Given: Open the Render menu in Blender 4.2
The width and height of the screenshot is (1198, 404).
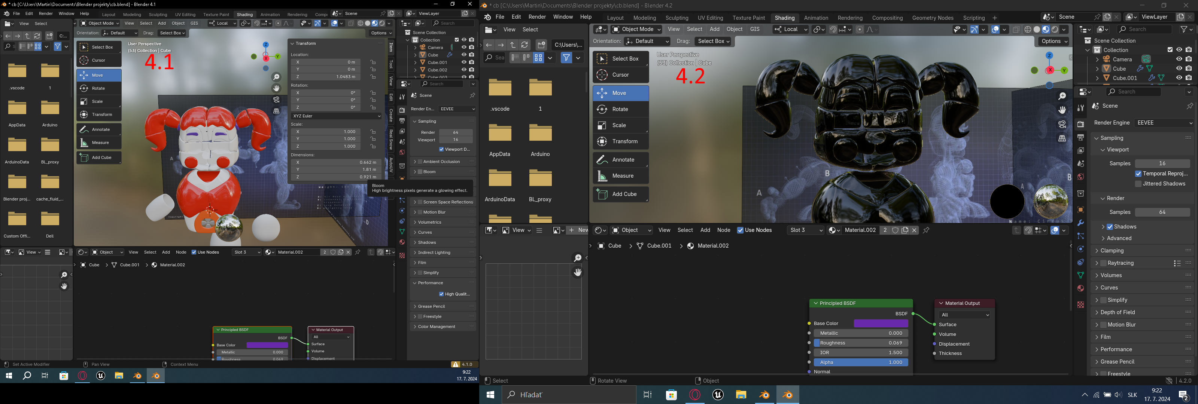Looking at the screenshot, I should coord(537,17).
